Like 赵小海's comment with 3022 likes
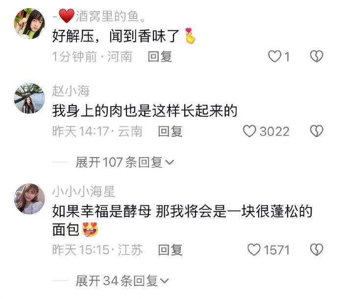Image resolution: width=338 pixels, height=299 pixels. (250, 131)
